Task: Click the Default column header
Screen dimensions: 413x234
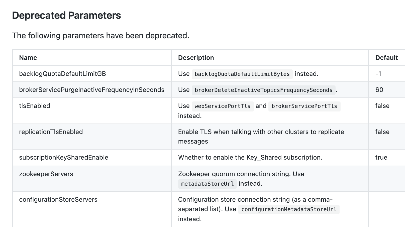Action: click(386, 58)
